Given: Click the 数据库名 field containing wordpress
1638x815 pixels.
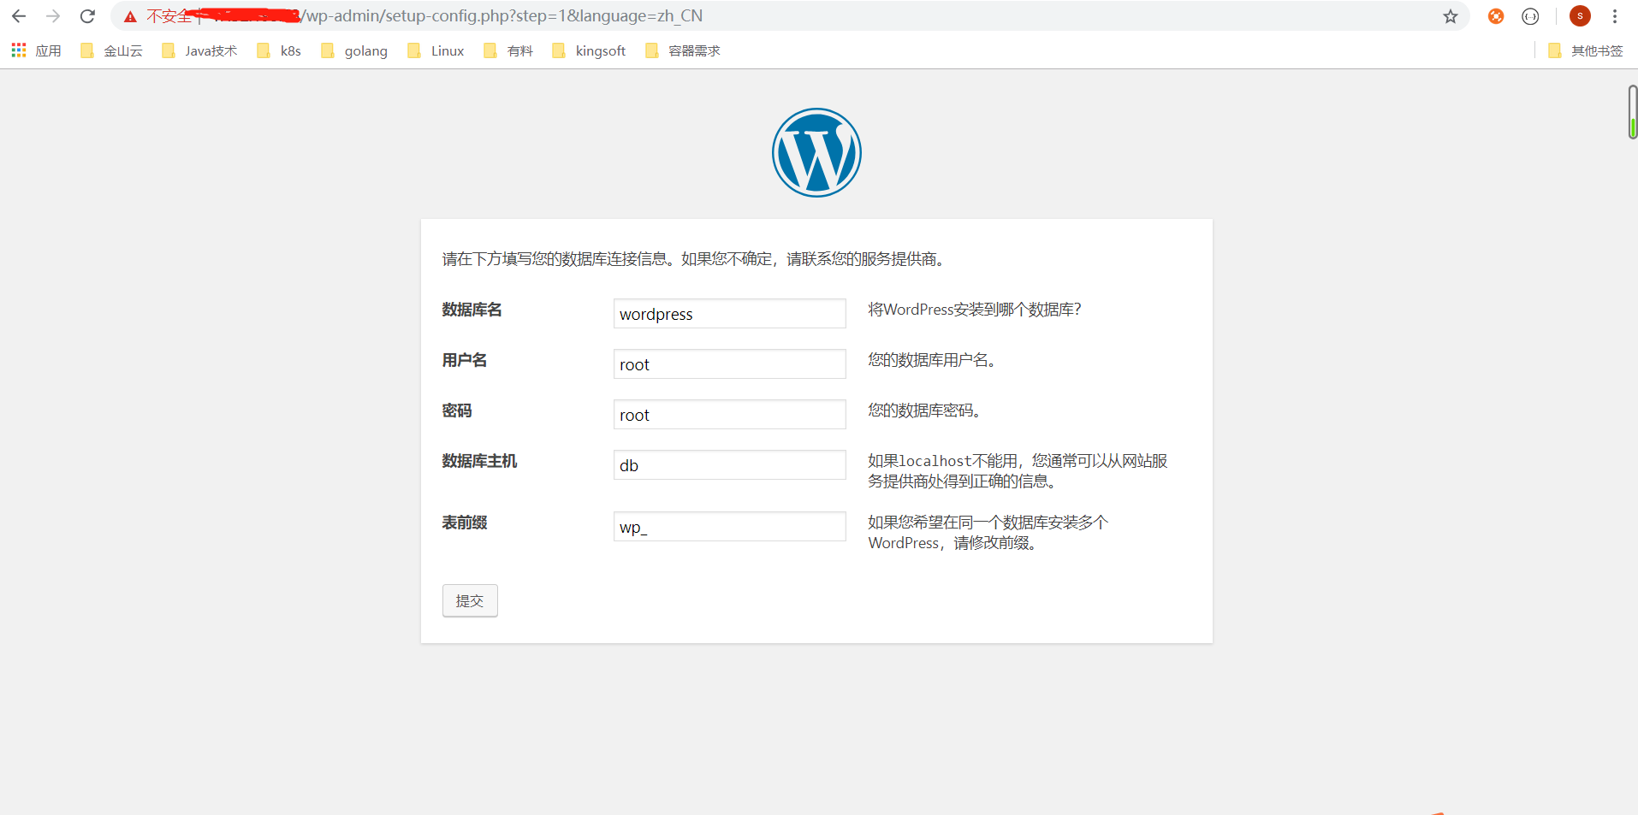Looking at the screenshot, I should point(729,313).
